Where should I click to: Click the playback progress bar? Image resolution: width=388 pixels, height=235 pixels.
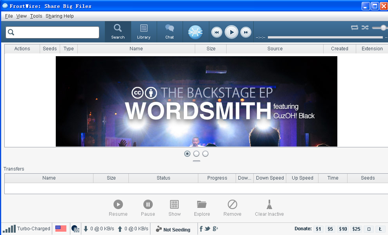tap(325, 37)
